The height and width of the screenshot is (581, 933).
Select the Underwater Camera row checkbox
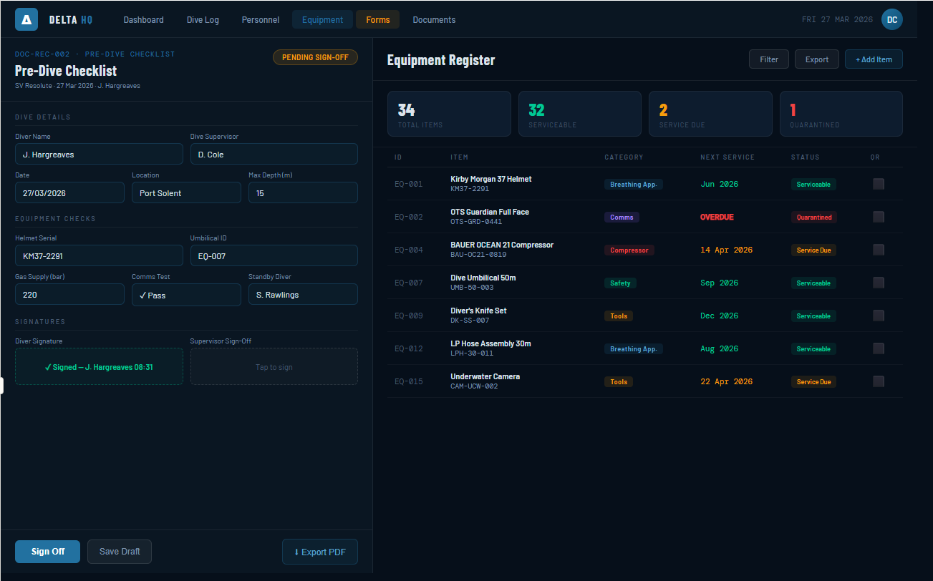coord(878,381)
